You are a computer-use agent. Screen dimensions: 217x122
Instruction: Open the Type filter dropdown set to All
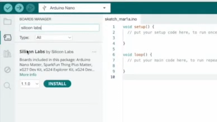pos(54,38)
